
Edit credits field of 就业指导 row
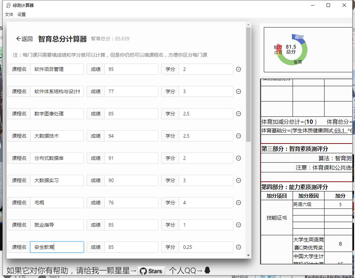pos(206,225)
